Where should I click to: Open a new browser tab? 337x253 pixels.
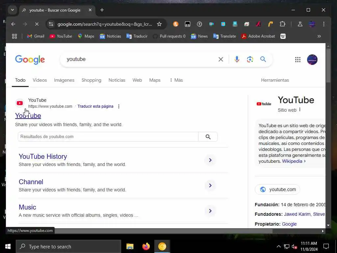[102, 10]
